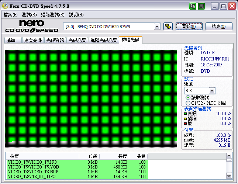Click the 位置 column header in file list
Viewport: 238px width, 184px height.
coord(89,156)
